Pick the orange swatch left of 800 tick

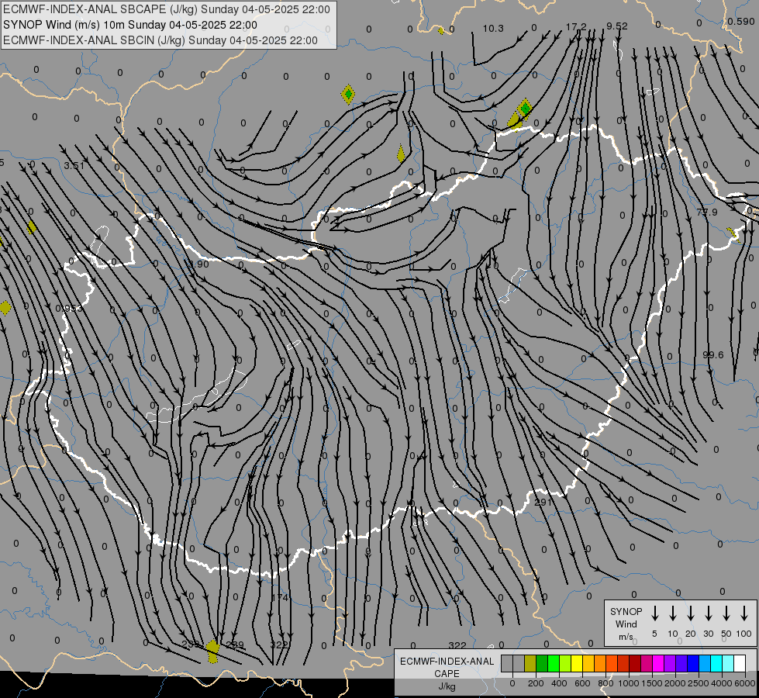[600, 663]
